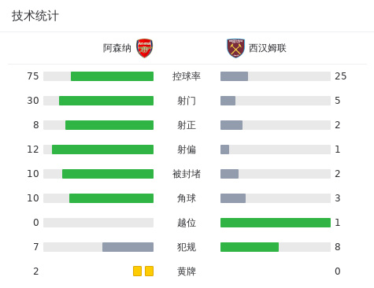The width and height of the screenshot is (374, 288).
Task: Click West Ham's grey 控球率 possession bar
Action: click(x=234, y=76)
